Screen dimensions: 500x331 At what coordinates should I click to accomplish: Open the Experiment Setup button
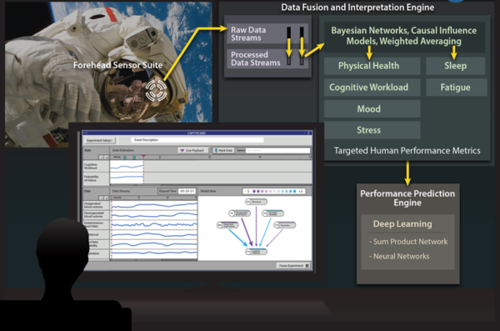click(x=100, y=140)
